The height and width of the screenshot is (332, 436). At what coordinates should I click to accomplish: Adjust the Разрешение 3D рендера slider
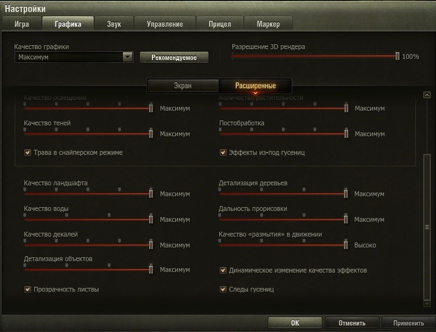coord(315,57)
